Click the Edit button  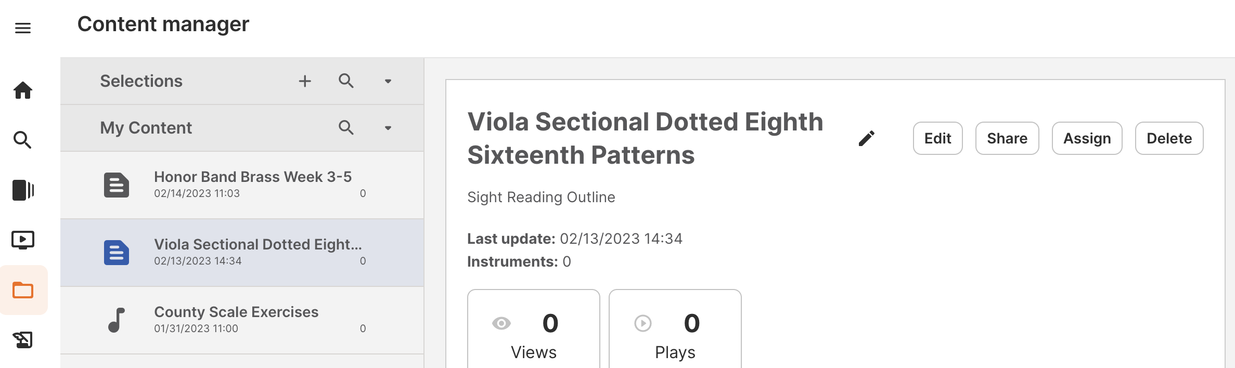click(937, 138)
